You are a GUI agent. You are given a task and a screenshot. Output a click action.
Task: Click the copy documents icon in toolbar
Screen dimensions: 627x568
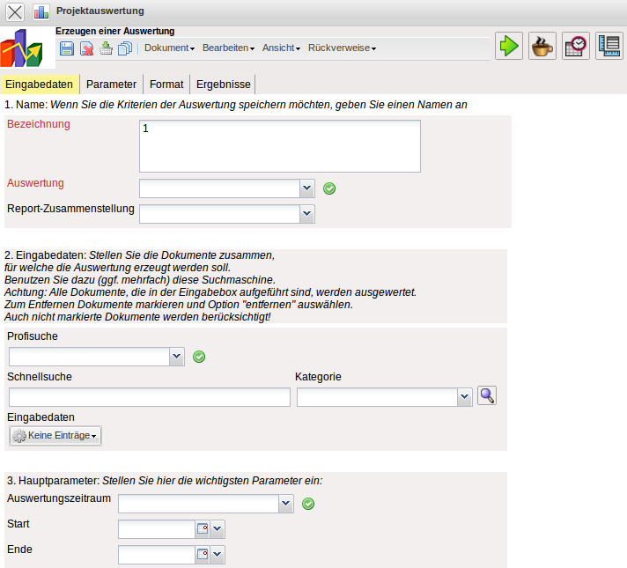[x=124, y=48]
